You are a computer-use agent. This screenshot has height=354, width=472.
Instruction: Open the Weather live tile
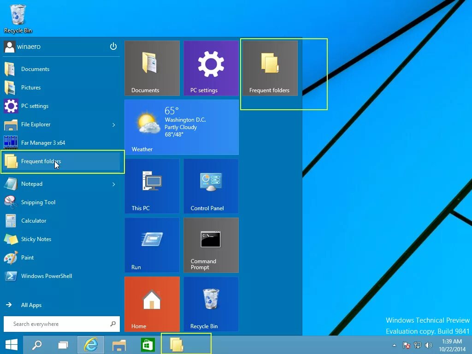(182, 127)
